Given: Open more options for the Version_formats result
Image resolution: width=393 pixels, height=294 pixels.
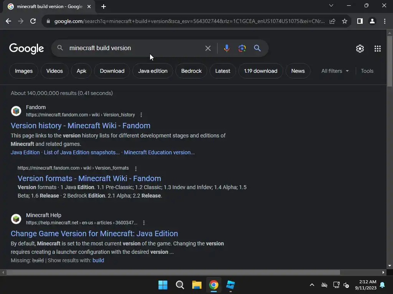Looking at the screenshot, I should coord(135,168).
